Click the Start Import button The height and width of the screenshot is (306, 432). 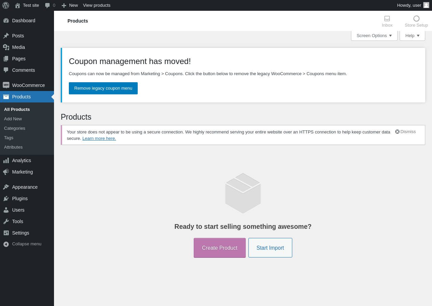[270, 248]
